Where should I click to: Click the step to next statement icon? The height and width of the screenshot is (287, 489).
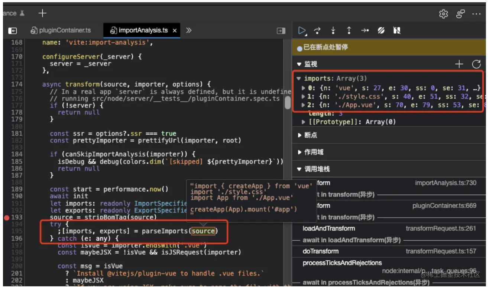(x=365, y=31)
